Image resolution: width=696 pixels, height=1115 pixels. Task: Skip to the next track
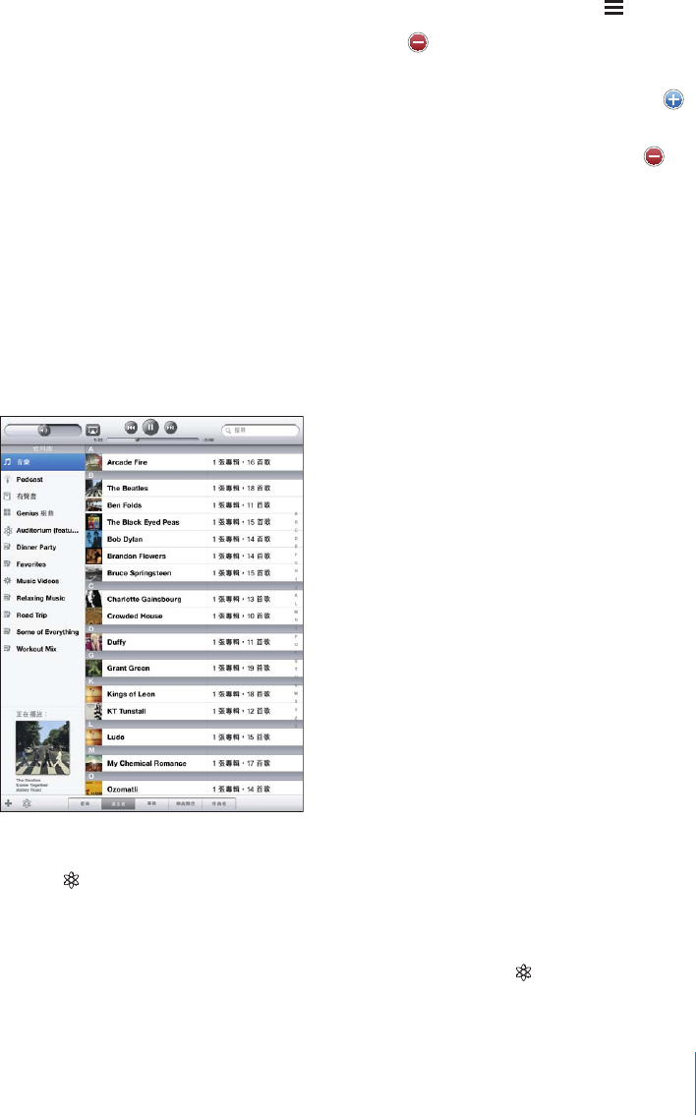coord(171,428)
